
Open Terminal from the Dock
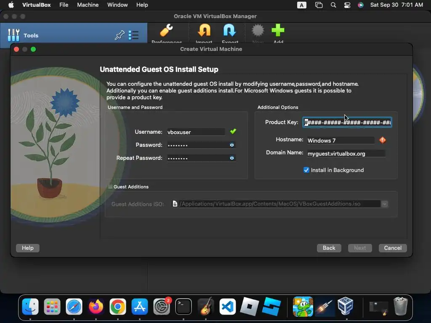184,307
